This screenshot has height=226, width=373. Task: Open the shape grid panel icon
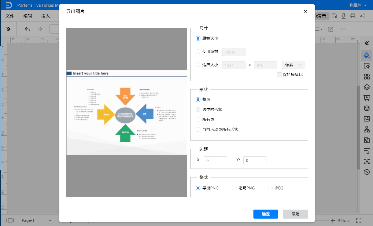click(367, 77)
